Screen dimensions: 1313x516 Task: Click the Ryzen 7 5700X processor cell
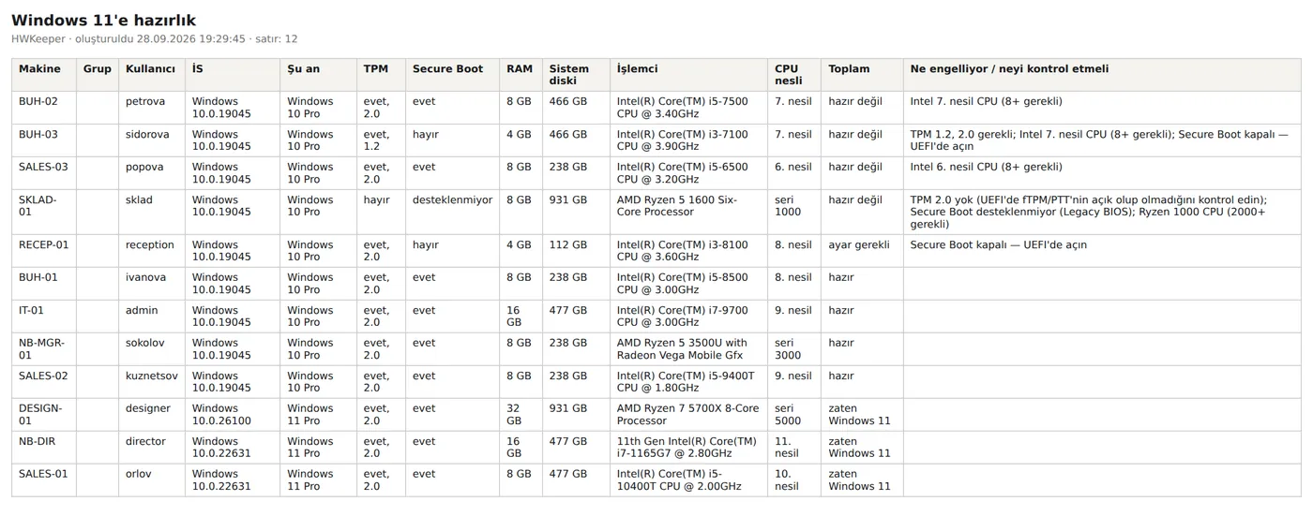coord(689,415)
